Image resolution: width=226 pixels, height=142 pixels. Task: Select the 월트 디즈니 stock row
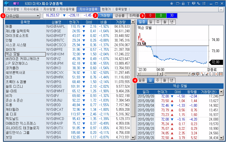pyautogui.click(x=68, y=86)
